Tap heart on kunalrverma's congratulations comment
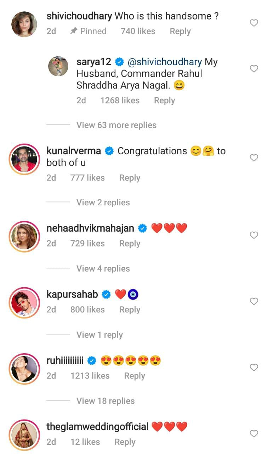This screenshot has width=274, height=454. point(254,158)
